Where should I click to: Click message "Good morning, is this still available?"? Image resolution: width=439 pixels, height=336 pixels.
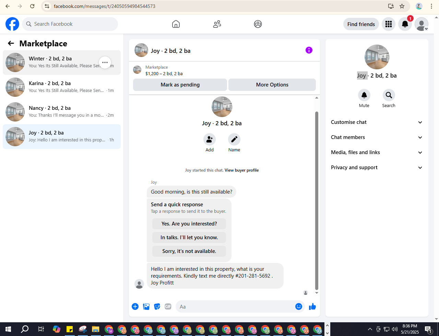pos(191,192)
